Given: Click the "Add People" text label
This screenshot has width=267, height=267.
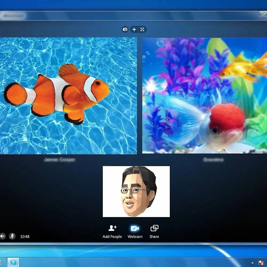Looking at the screenshot, I should 112,237.
